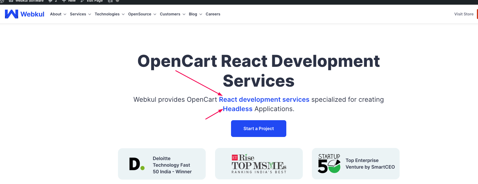This screenshot has height=184, width=478.
Task: Click the 'OpenCart React Development Services' heading
Action: pos(259,71)
